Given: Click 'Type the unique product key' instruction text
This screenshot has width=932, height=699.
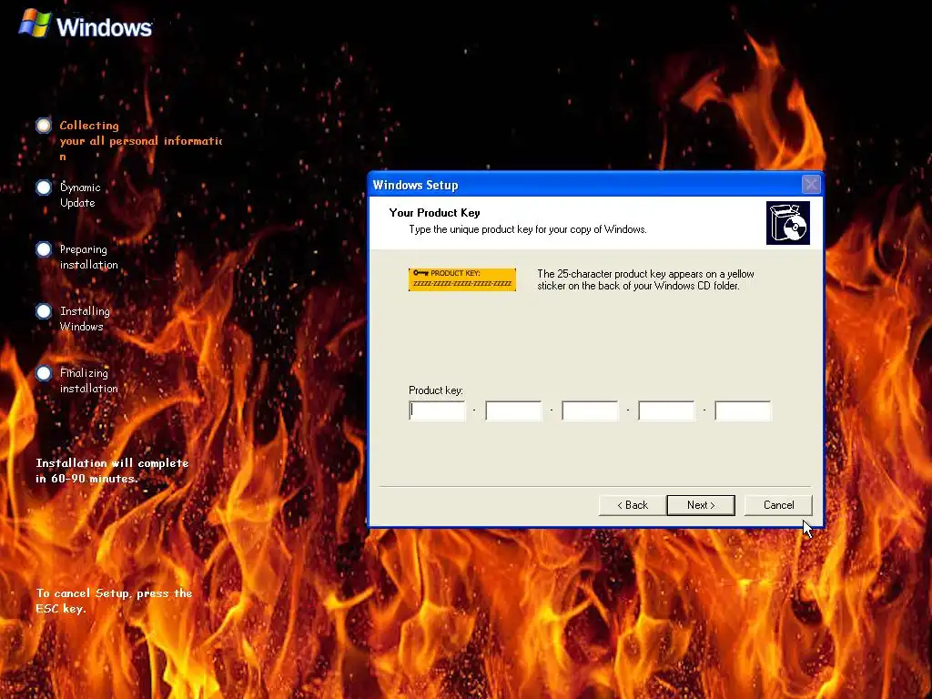Looking at the screenshot, I should pos(528,229).
